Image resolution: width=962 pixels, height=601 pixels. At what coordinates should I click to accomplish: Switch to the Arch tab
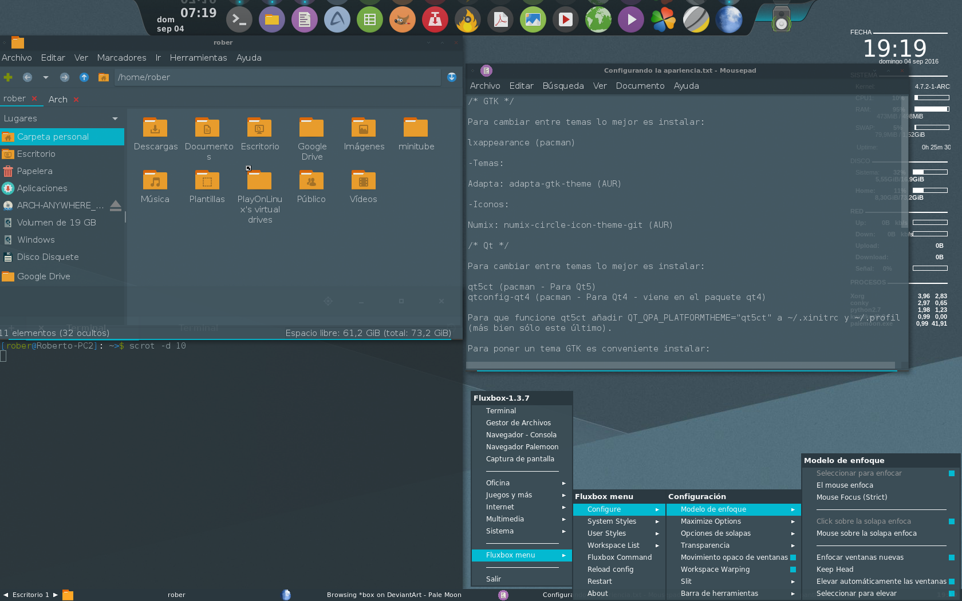tap(58, 100)
